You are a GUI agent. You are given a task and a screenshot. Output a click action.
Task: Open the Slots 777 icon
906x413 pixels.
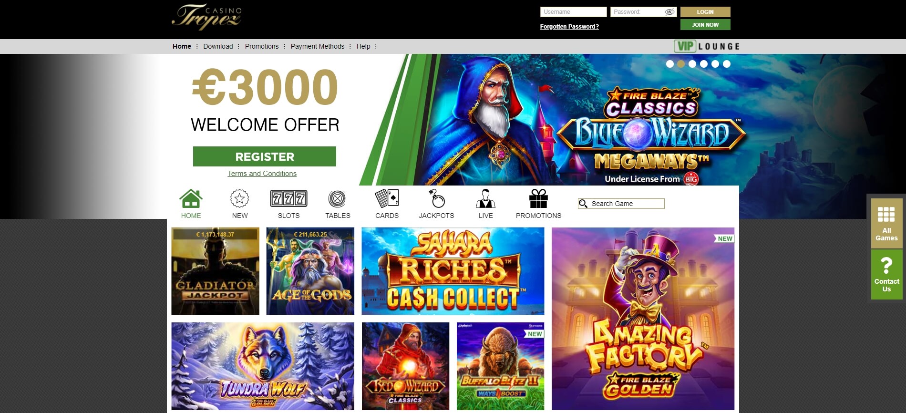tap(288, 198)
